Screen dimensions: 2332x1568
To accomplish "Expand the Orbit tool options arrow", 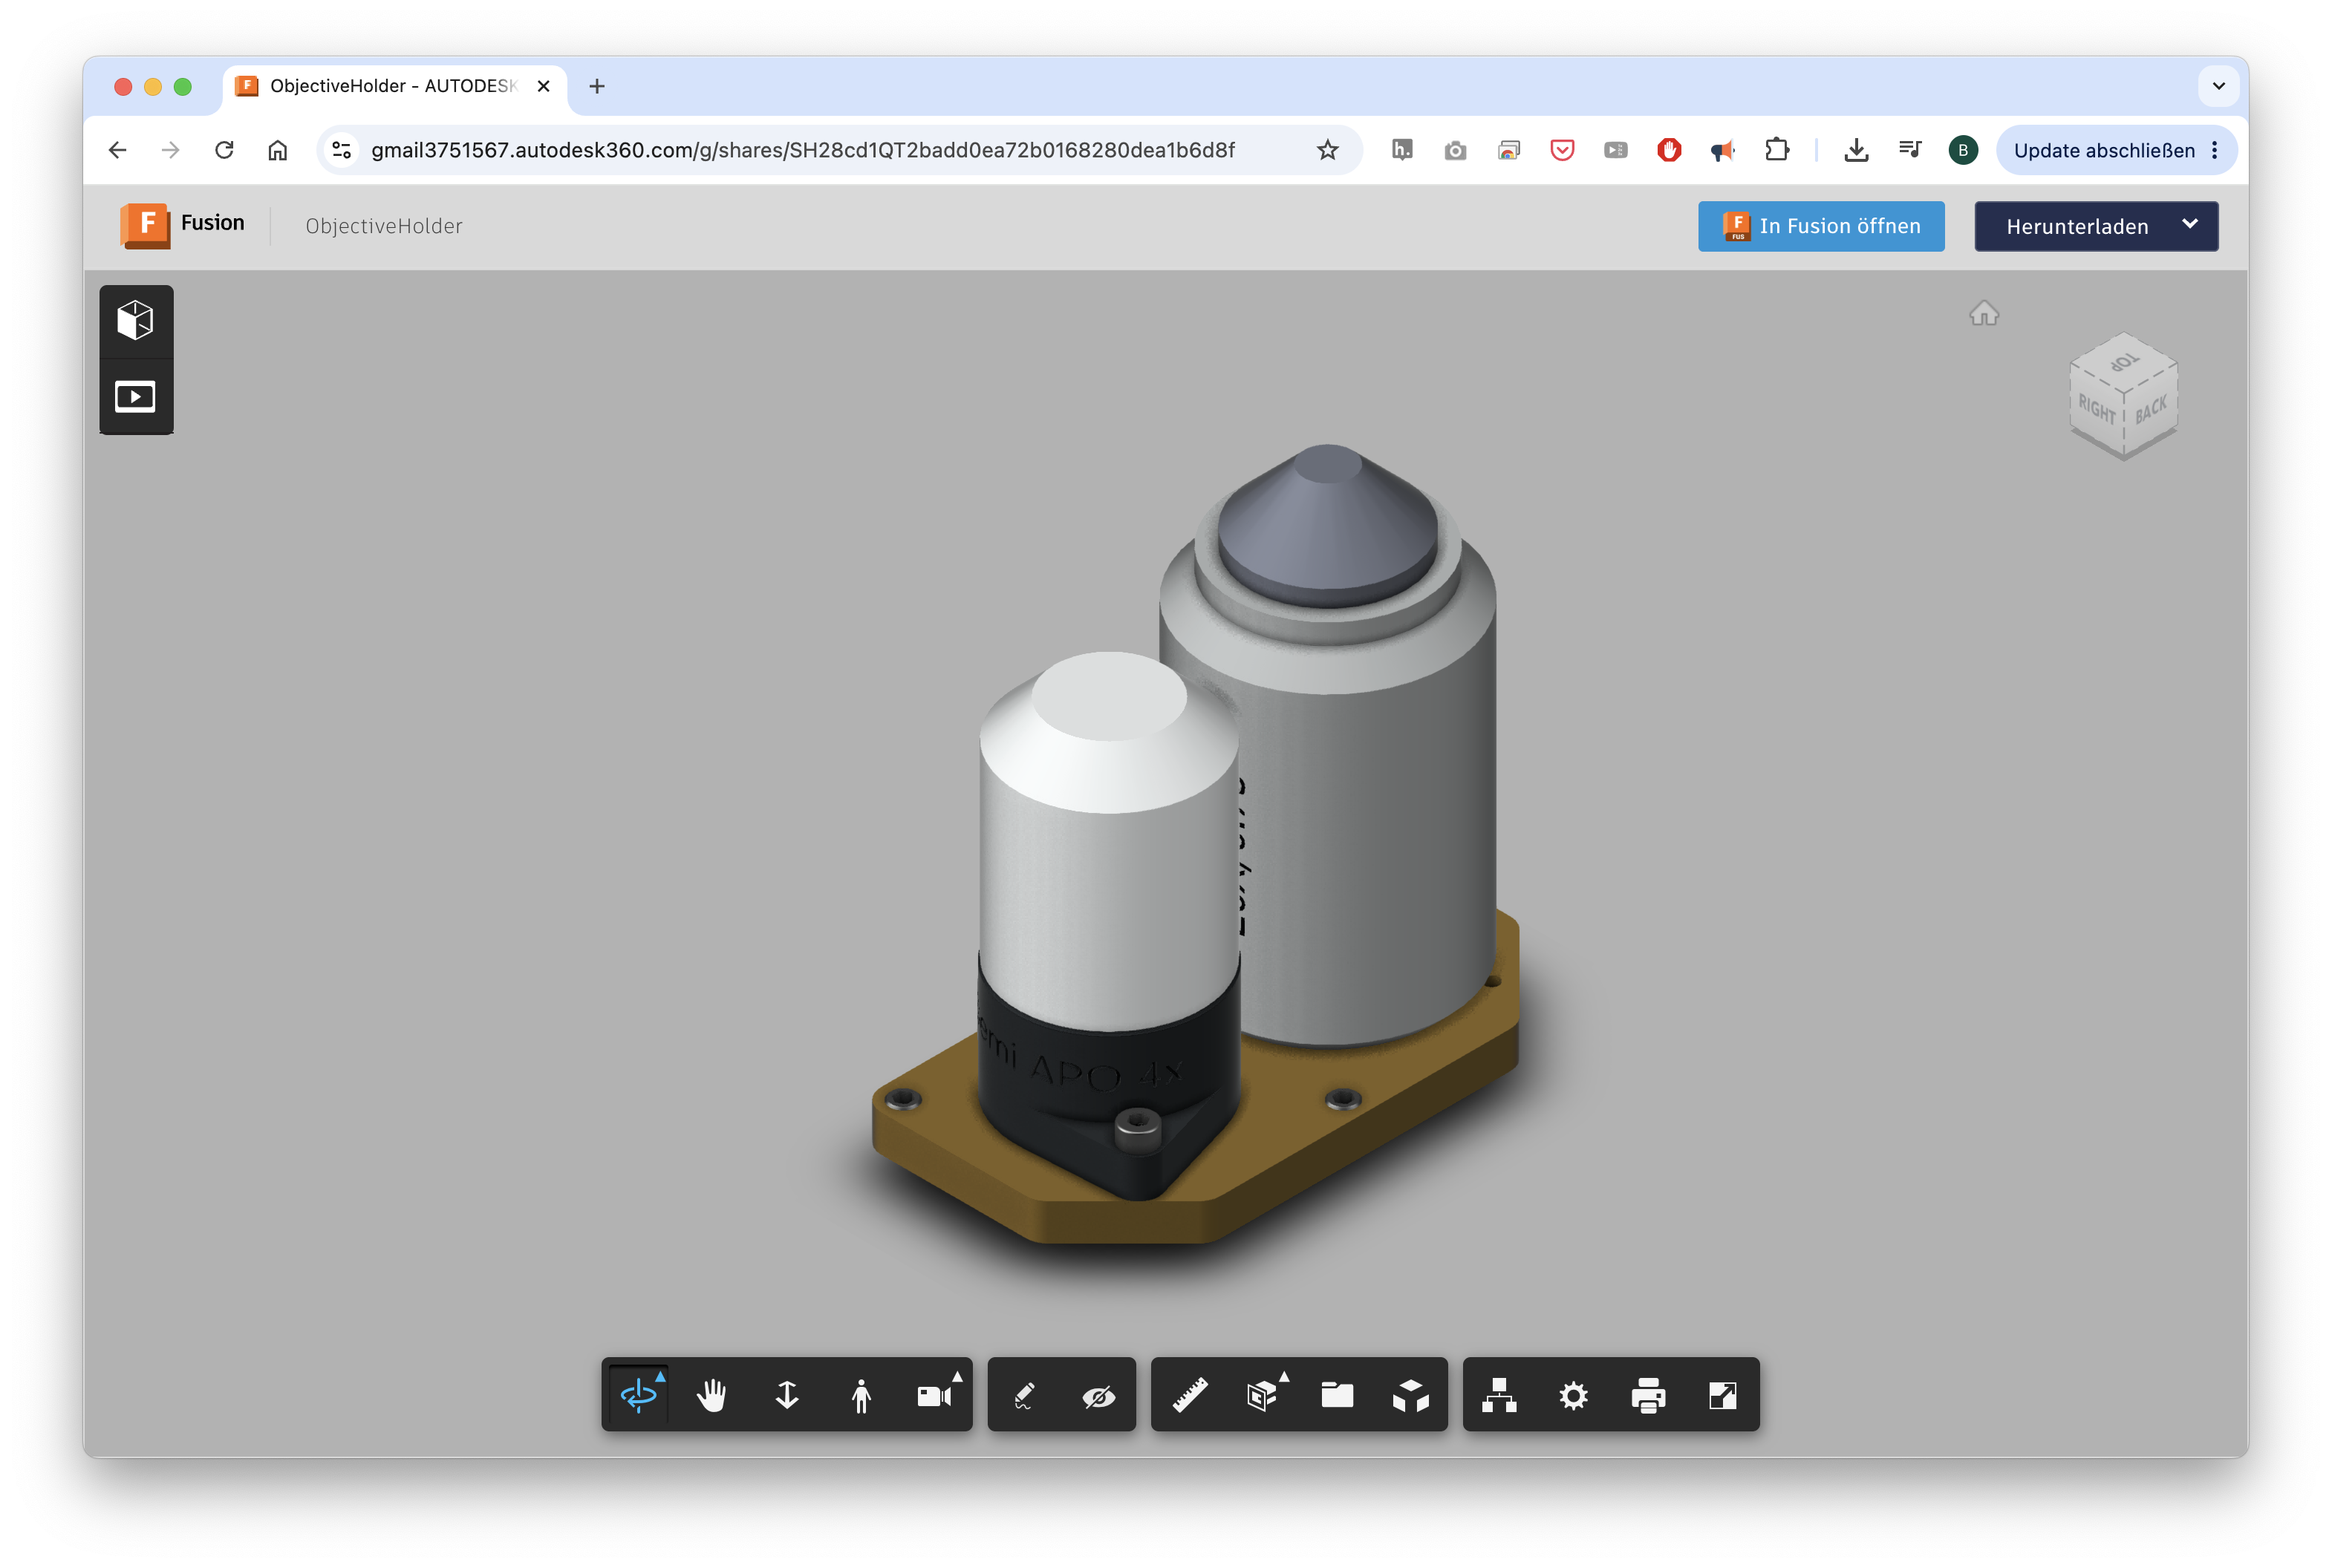I will tap(660, 1377).
